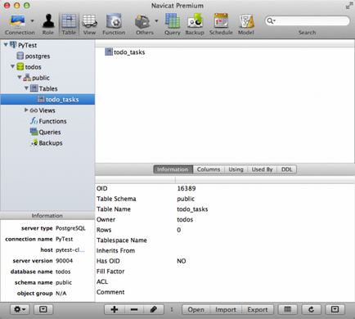Switch to the Columns tab
This screenshot has width=355, height=319.
(x=209, y=169)
